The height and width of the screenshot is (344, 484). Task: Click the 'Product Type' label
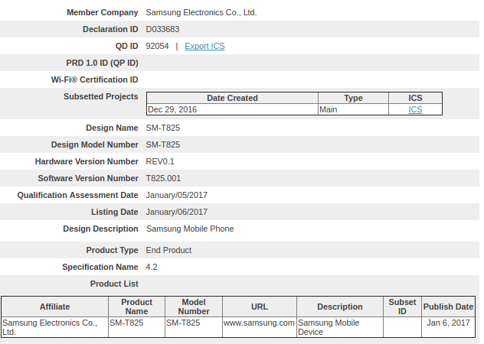tap(112, 250)
